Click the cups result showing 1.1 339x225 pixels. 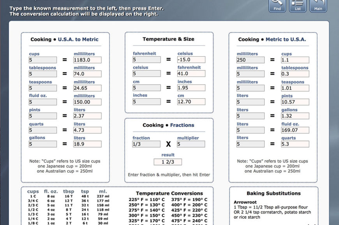pyautogui.click(x=295, y=60)
